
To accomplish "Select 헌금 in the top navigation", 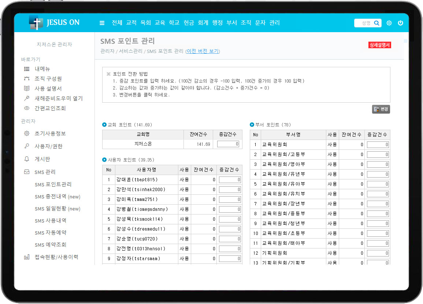I will (x=189, y=23).
